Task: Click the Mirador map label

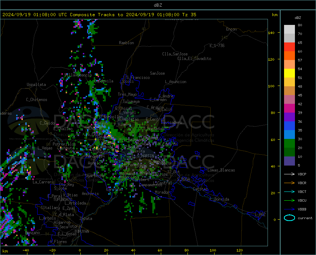Action: tap(162, 192)
